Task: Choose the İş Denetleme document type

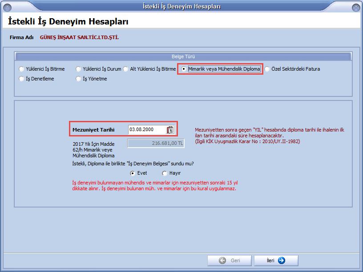Action: (22, 79)
